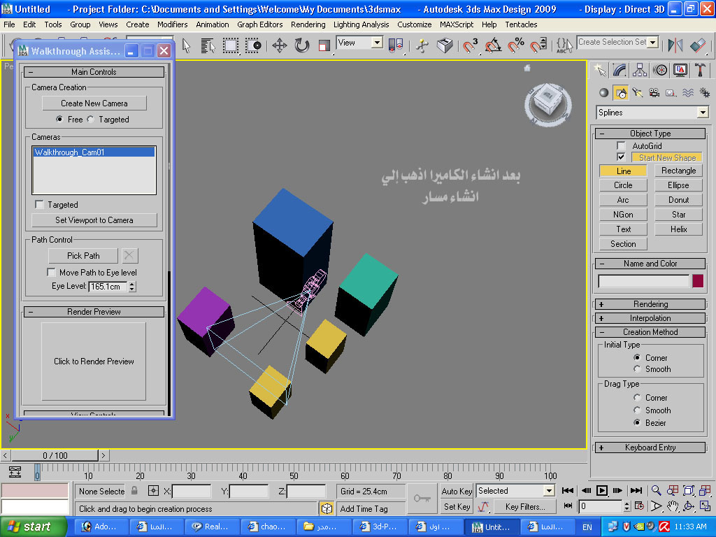Open the Time Configuration button
Screen dimensions: 716x537
pos(639,506)
